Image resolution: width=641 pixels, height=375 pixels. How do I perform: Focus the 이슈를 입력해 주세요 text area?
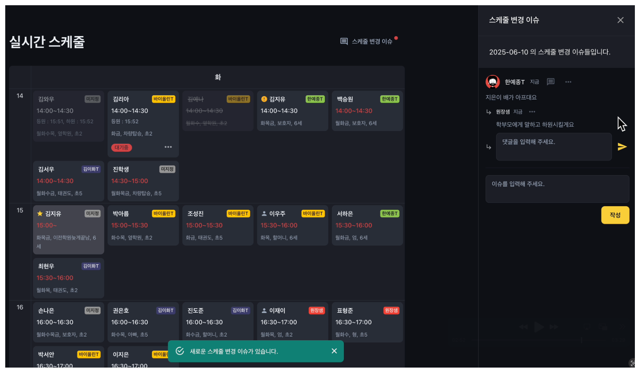click(557, 189)
